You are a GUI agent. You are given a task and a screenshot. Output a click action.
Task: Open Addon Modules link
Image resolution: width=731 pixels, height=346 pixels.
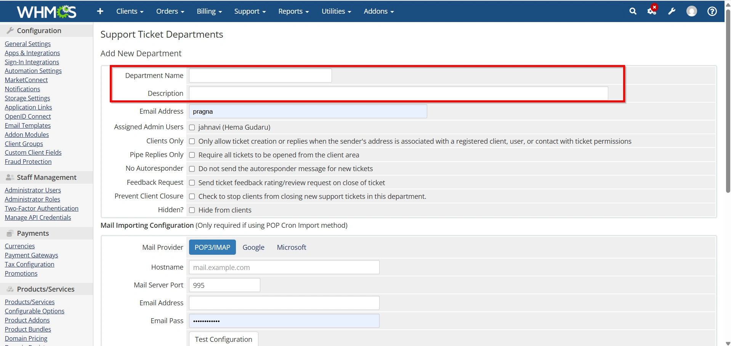[27, 135]
